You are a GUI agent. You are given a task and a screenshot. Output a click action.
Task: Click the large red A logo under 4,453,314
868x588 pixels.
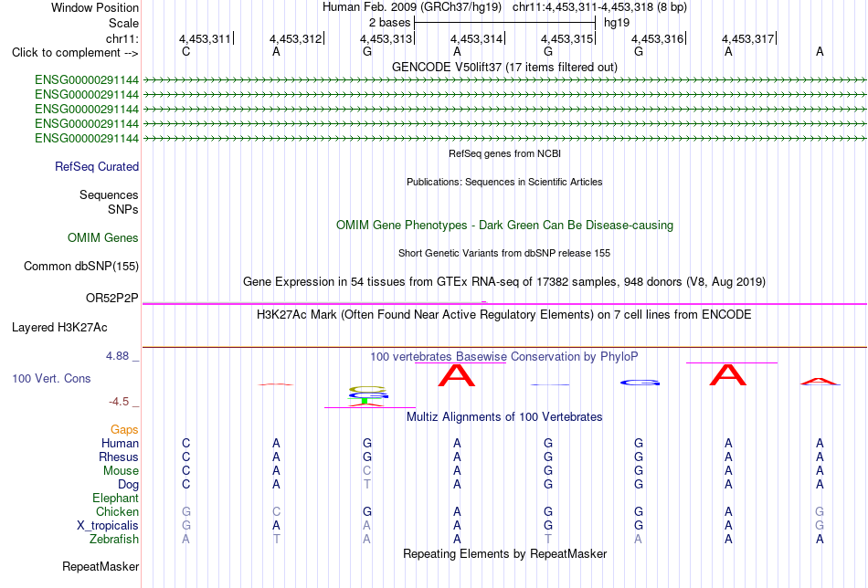[457, 375]
